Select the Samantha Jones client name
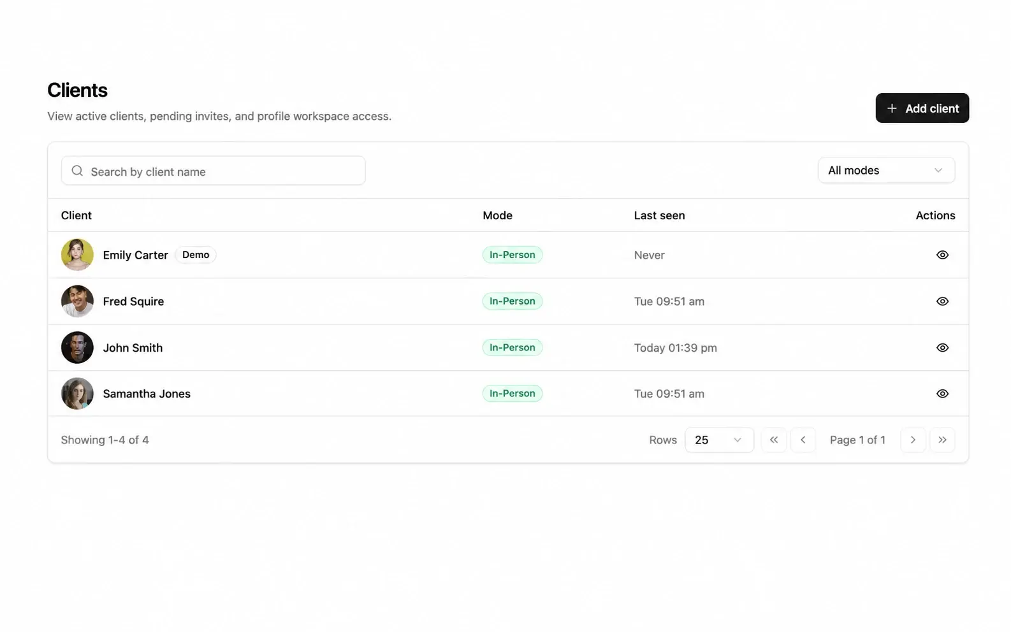Viewport: 1011px width, 632px height. click(147, 394)
